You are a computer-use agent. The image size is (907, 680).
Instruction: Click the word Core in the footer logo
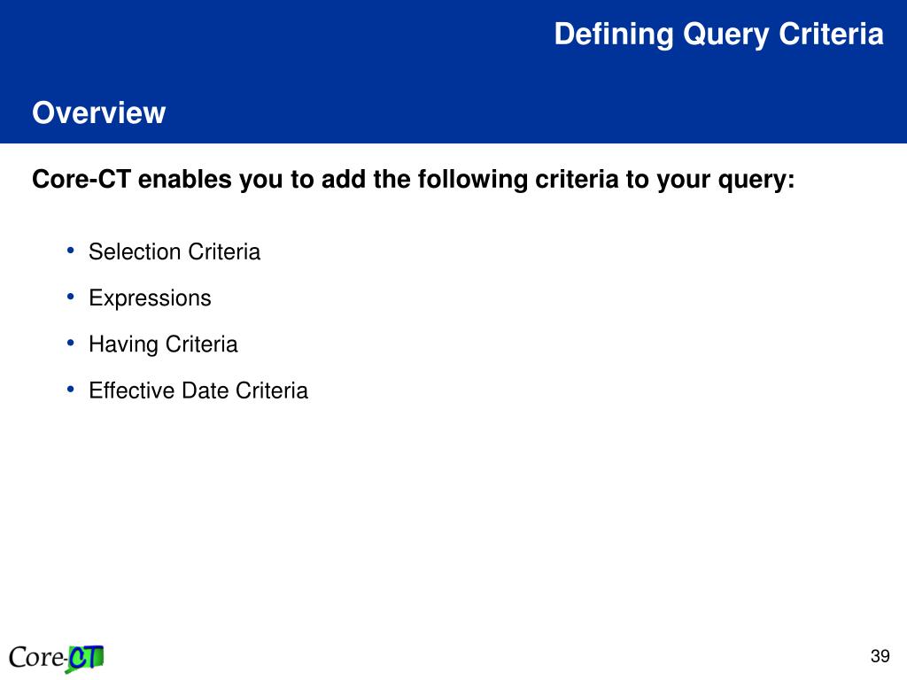point(35,658)
